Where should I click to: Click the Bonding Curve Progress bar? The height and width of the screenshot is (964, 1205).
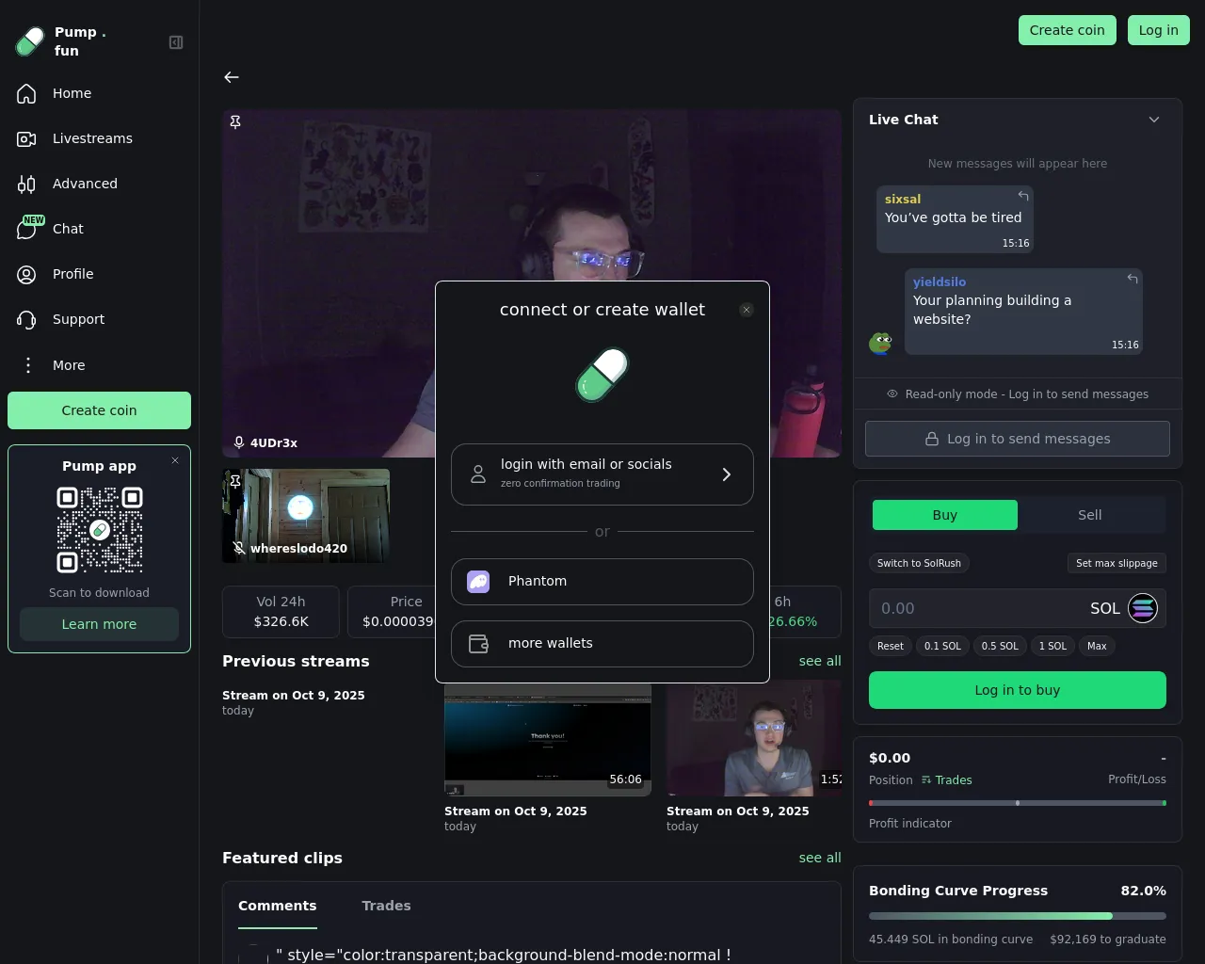(x=1018, y=916)
